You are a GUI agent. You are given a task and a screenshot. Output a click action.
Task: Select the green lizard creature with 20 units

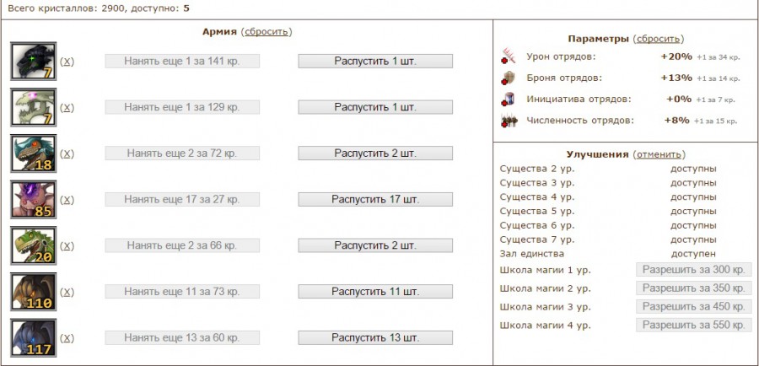[33, 246]
